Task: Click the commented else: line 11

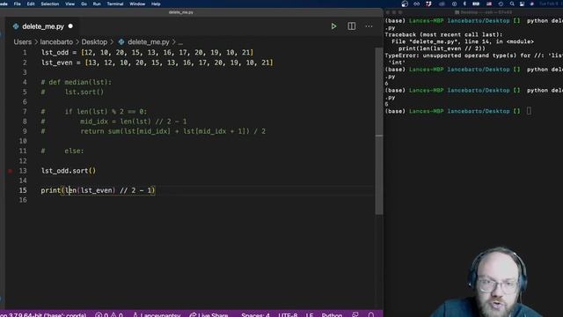Action: coord(62,151)
